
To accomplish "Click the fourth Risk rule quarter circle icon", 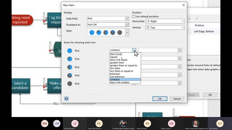I will tap(70, 75).
